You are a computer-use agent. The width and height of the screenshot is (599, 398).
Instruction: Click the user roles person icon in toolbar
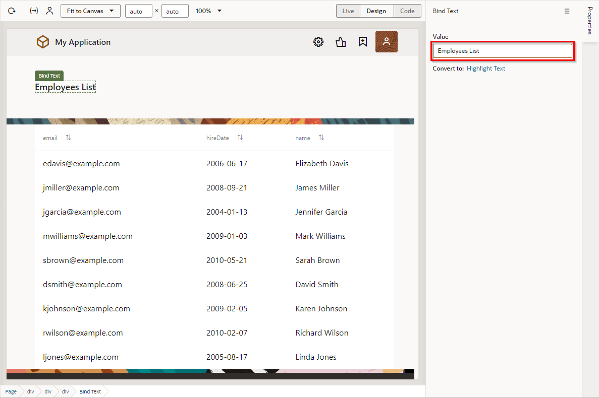click(49, 11)
